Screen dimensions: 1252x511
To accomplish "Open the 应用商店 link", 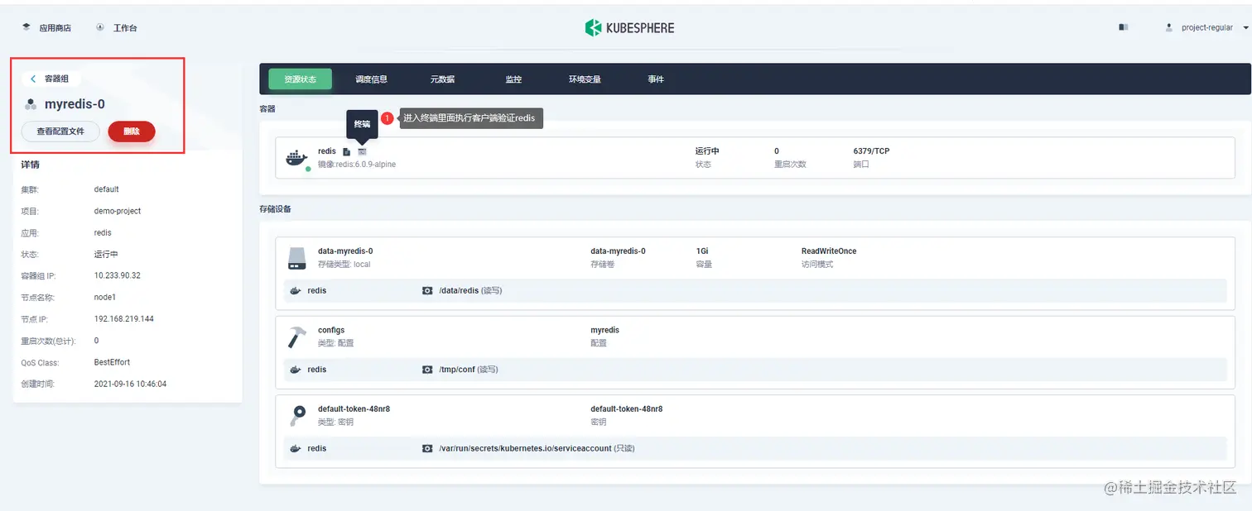I will pos(55,28).
